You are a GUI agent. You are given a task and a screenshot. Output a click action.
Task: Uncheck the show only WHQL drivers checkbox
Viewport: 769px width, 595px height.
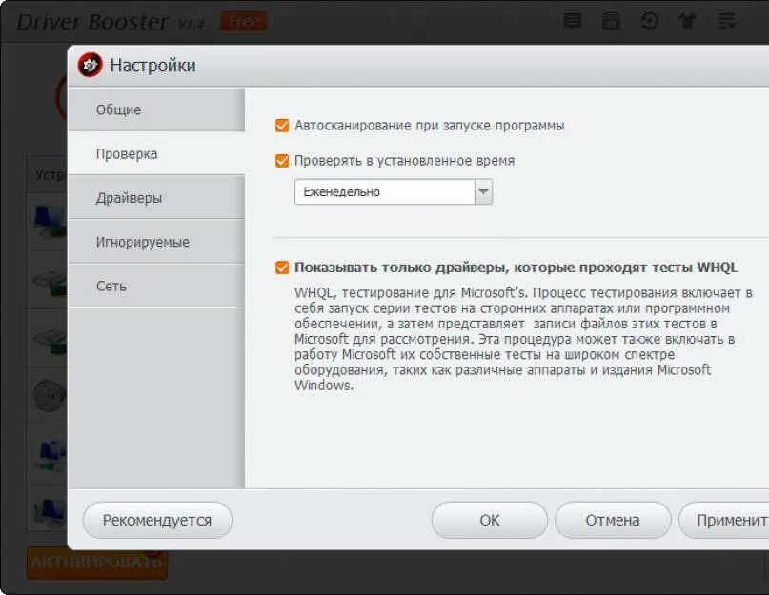pos(282,268)
